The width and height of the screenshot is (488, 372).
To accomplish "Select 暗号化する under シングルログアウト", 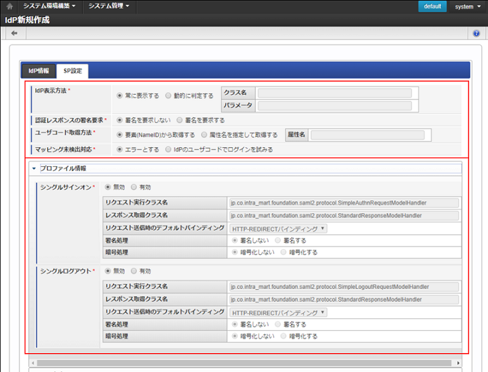I will point(283,336).
